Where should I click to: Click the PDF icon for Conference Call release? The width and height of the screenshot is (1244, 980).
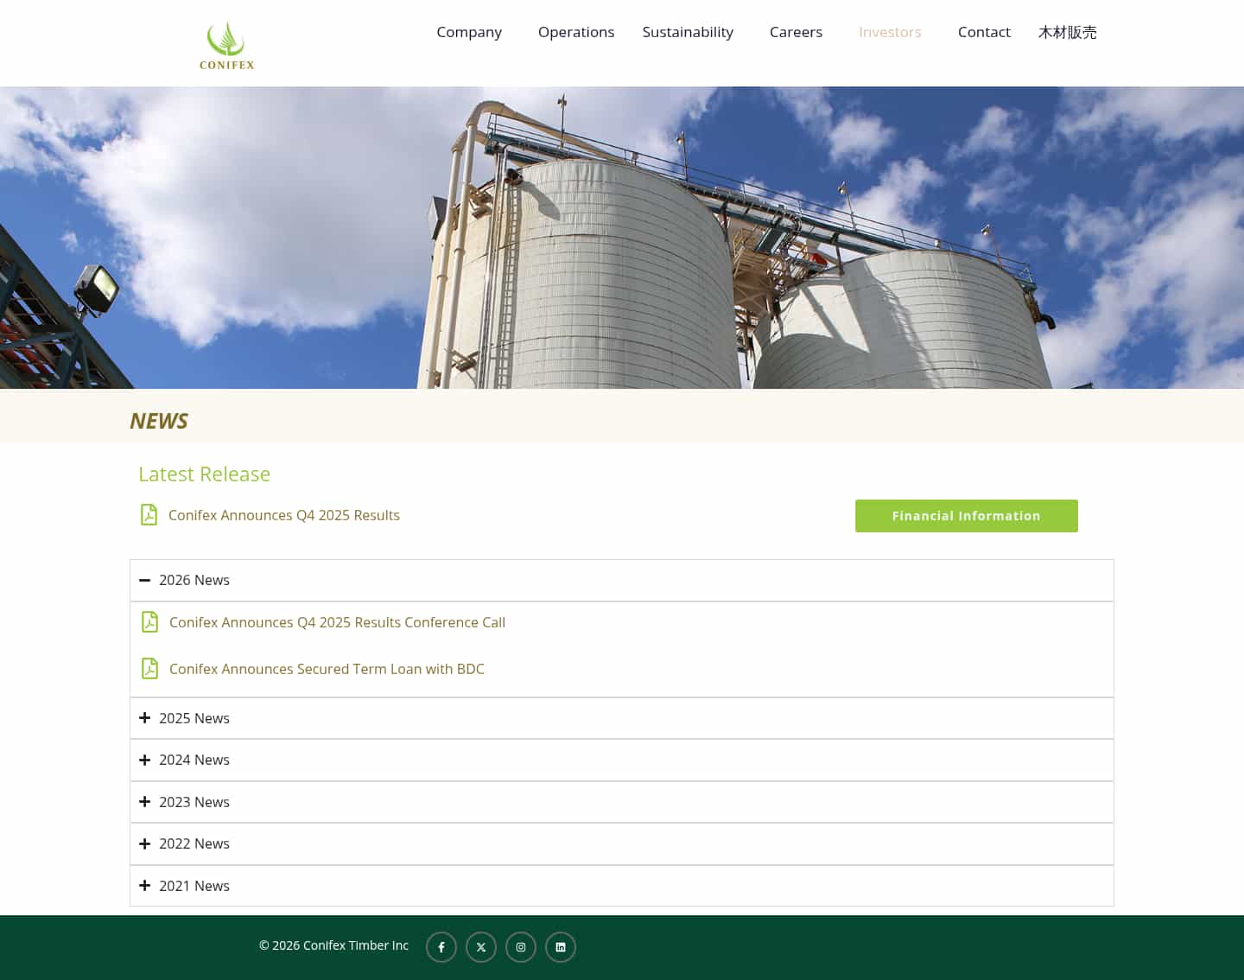(x=150, y=621)
